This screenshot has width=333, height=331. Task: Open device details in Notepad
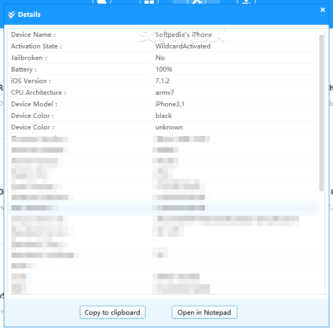204,312
